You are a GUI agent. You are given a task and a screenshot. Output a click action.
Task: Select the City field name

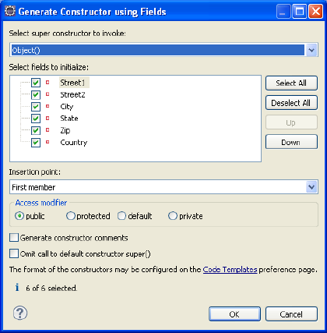[x=67, y=107]
